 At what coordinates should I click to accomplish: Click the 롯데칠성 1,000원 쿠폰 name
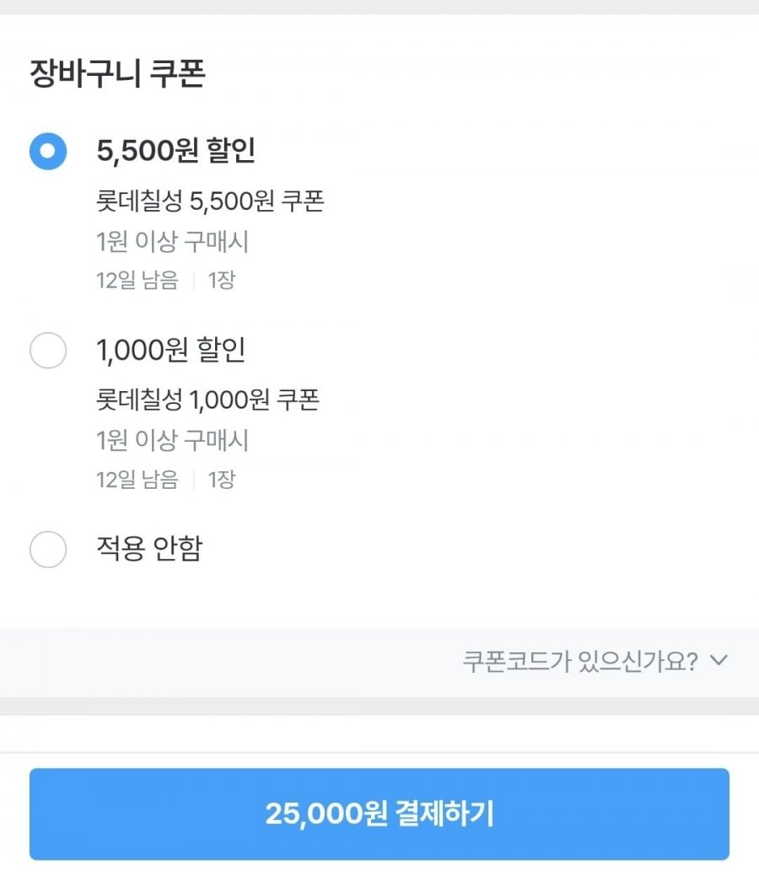[x=208, y=400]
